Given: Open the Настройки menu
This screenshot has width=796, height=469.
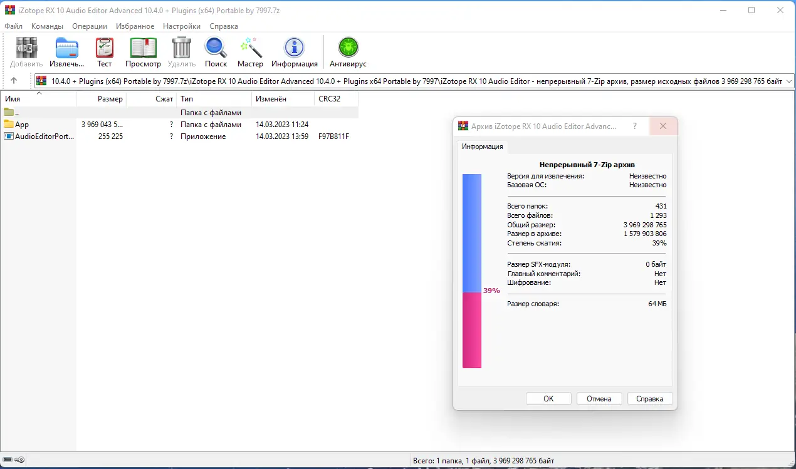Looking at the screenshot, I should pyautogui.click(x=182, y=26).
